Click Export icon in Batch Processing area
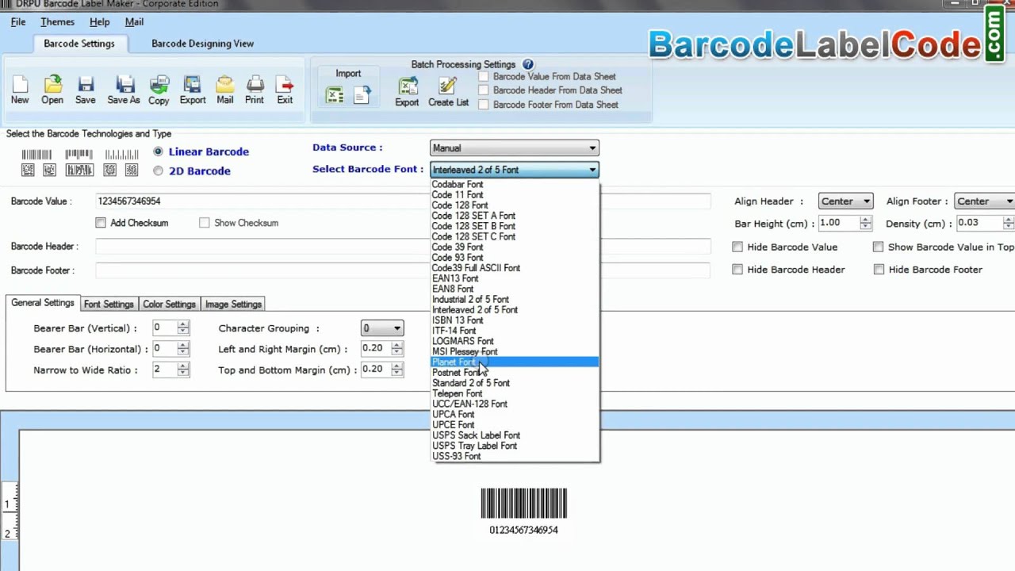 click(x=407, y=92)
